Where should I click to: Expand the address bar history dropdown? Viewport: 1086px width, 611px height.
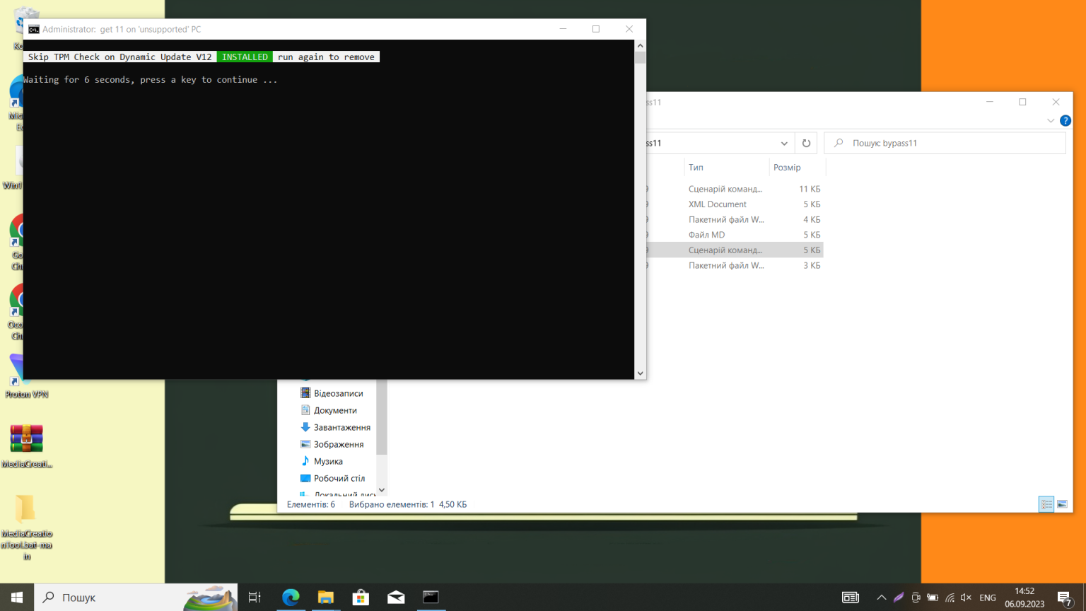click(x=784, y=143)
